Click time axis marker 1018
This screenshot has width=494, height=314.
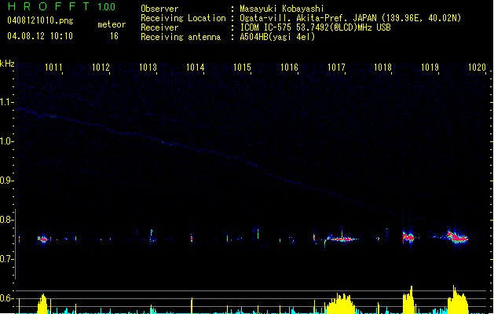[382, 68]
